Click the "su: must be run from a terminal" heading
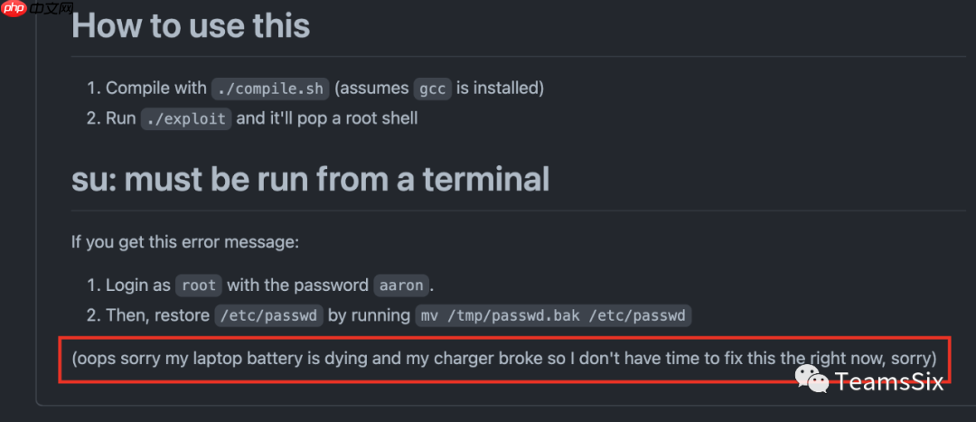 point(310,179)
